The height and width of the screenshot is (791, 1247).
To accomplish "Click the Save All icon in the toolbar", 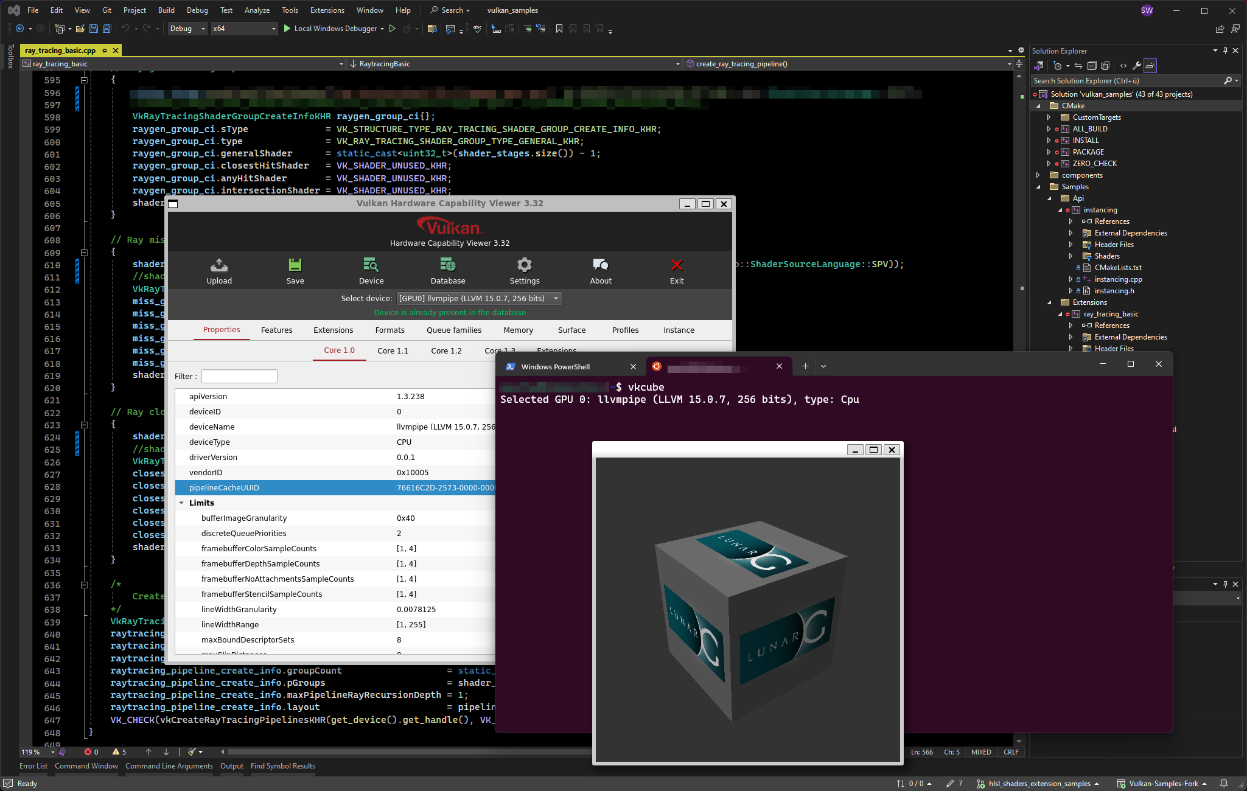I will coord(107,29).
